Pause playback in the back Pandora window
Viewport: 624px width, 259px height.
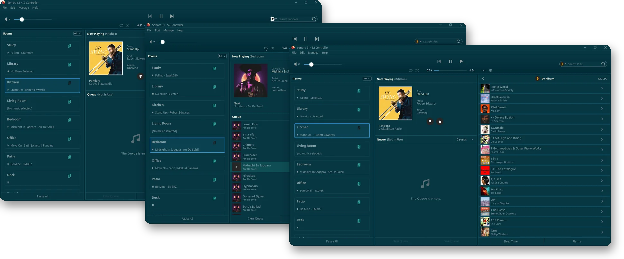(161, 16)
